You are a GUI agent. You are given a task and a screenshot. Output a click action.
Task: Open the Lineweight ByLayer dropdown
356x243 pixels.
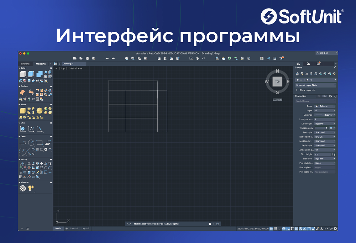tap(325, 124)
